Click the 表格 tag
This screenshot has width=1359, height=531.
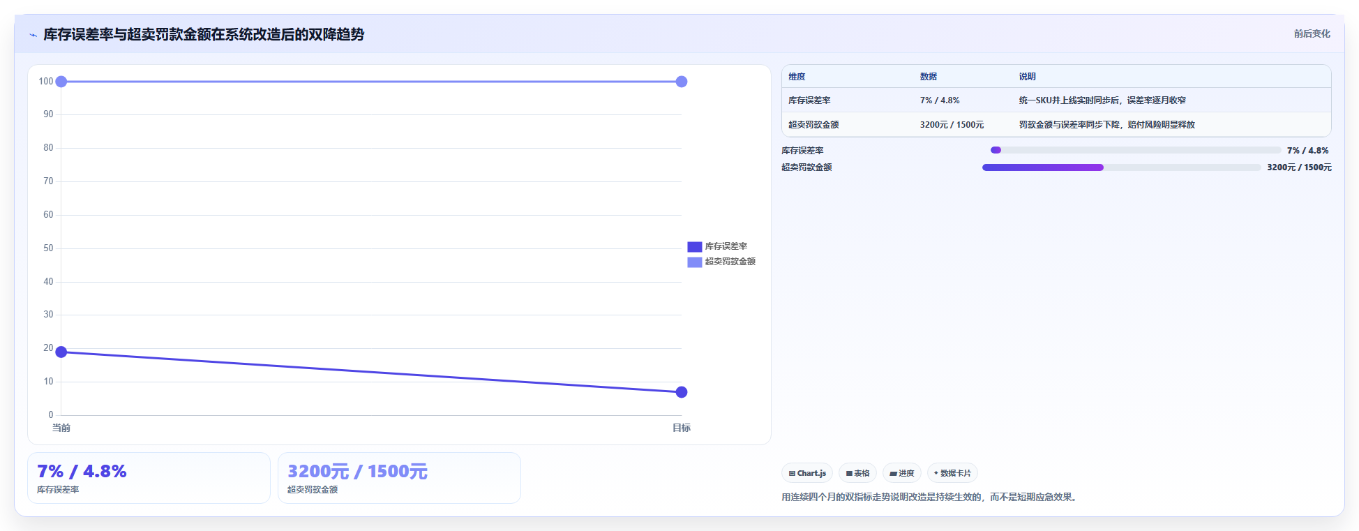[x=857, y=473]
